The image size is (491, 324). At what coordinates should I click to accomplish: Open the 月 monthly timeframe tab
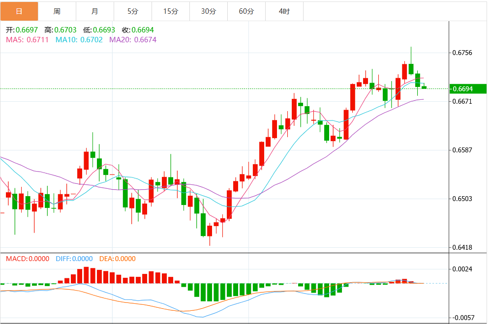(x=94, y=11)
